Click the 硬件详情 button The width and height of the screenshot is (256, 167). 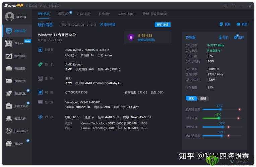(x=163, y=25)
